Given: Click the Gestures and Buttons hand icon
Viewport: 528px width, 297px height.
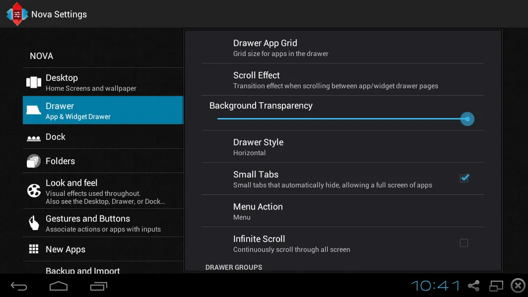Looking at the screenshot, I should point(34,223).
